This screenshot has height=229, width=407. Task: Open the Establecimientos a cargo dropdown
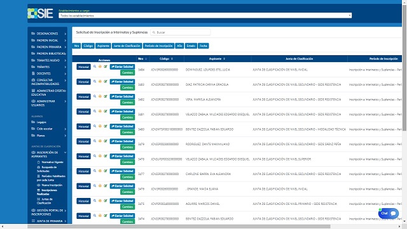tap(205, 16)
